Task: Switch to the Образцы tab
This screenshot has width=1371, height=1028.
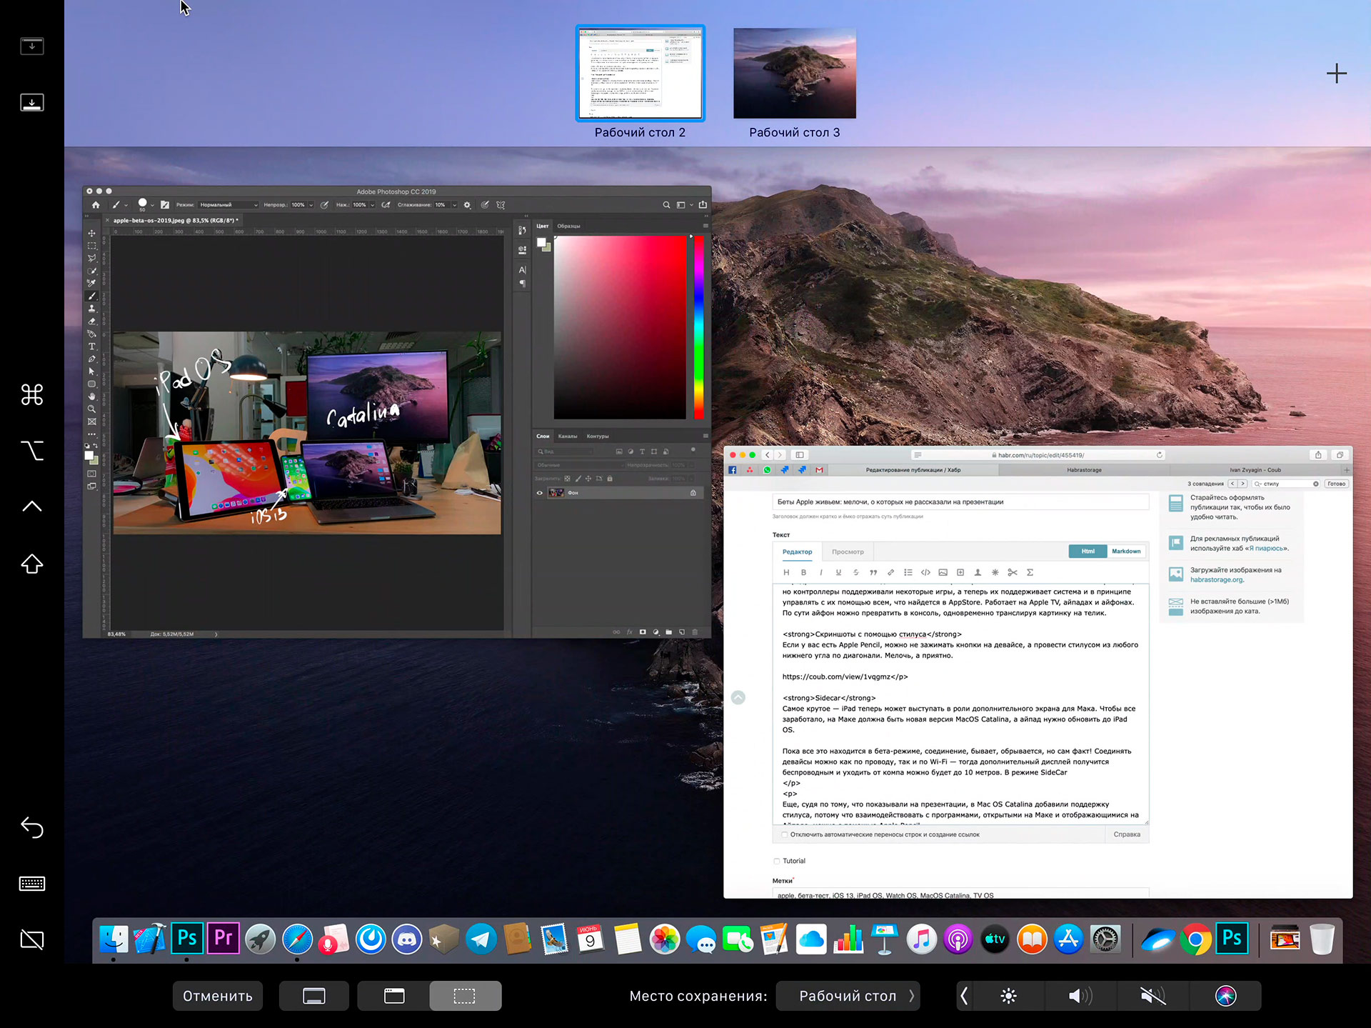Action: coord(568,226)
